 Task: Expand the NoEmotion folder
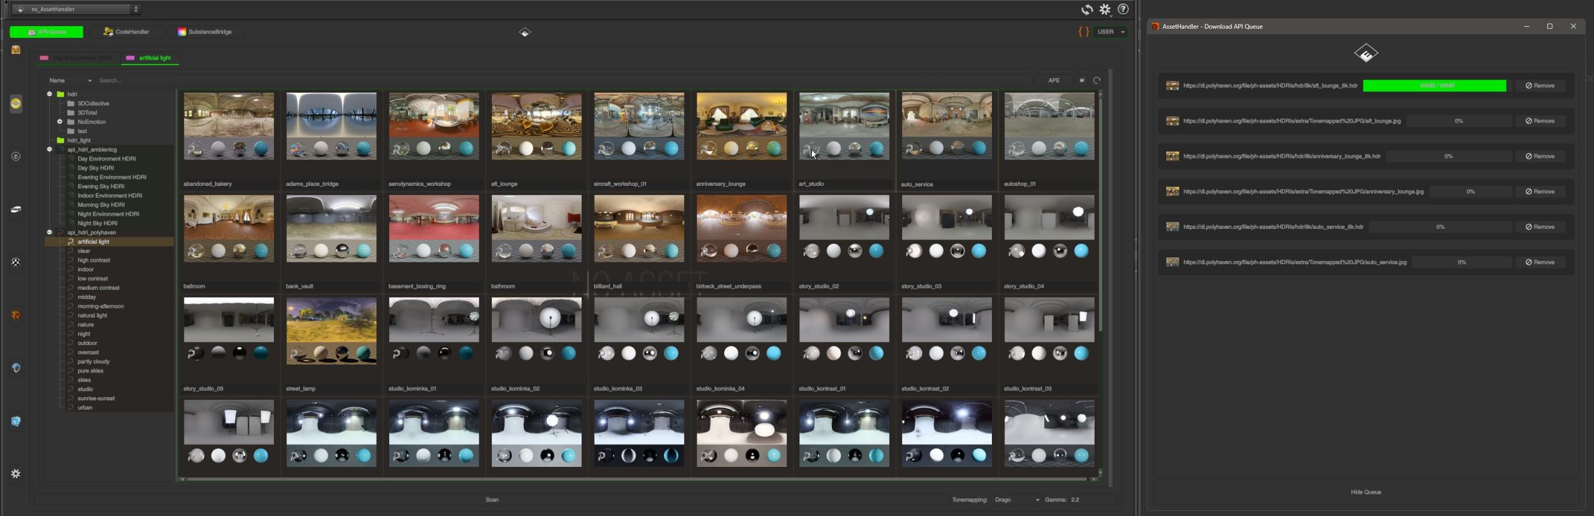(60, 122)
